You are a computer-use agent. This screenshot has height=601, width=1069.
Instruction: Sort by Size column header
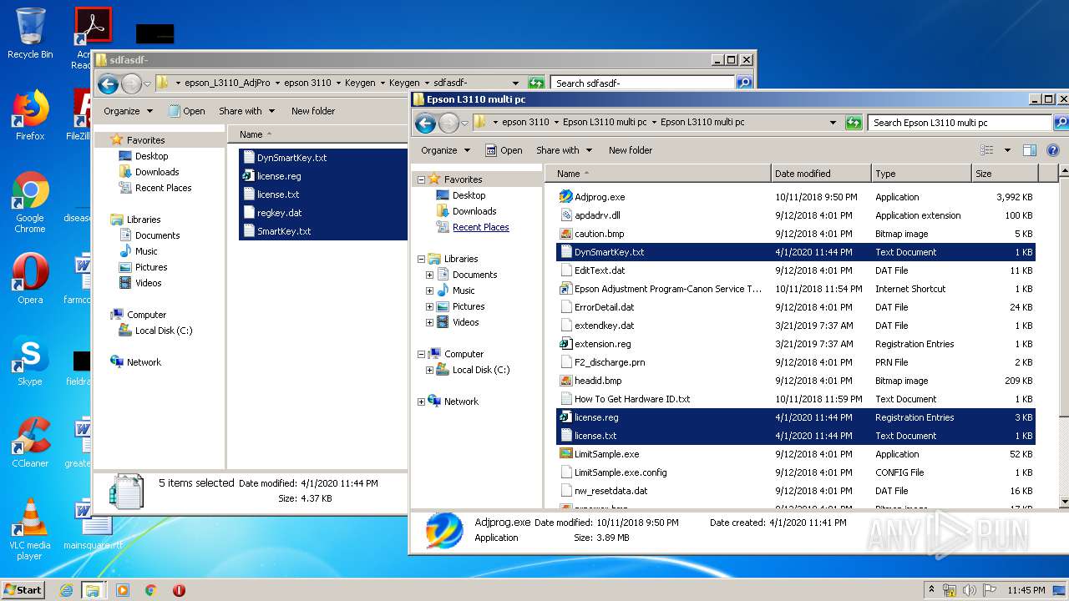click(x=1005, y=174)
